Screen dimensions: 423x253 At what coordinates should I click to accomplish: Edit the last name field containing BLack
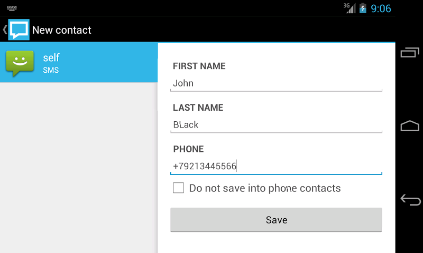(x=276, y=125)
